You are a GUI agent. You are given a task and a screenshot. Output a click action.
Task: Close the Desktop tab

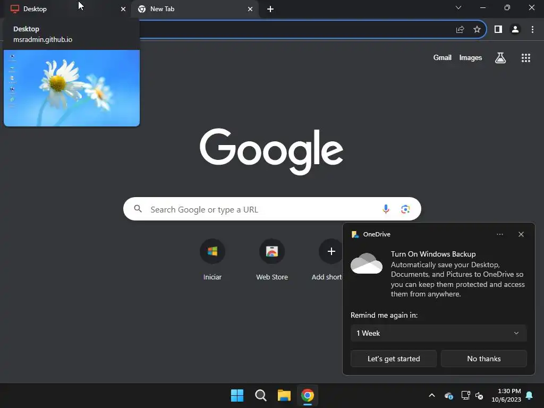123,9
